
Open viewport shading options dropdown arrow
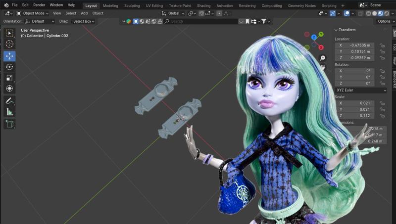pyautogui.click(x=392, y=13)
